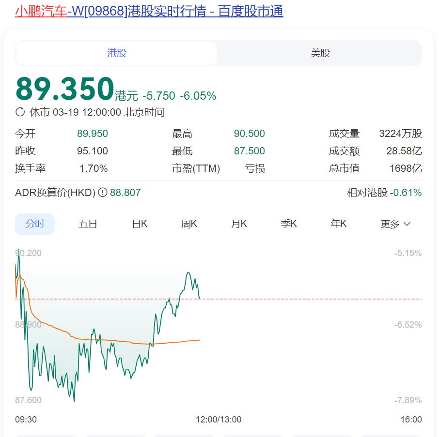
Task: Expand the 更多 chart options dropdown
Action: 391,224
